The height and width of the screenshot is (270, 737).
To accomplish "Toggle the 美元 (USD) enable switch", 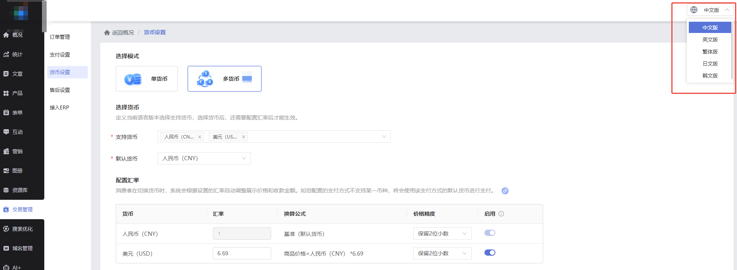I will pos(490,253).
